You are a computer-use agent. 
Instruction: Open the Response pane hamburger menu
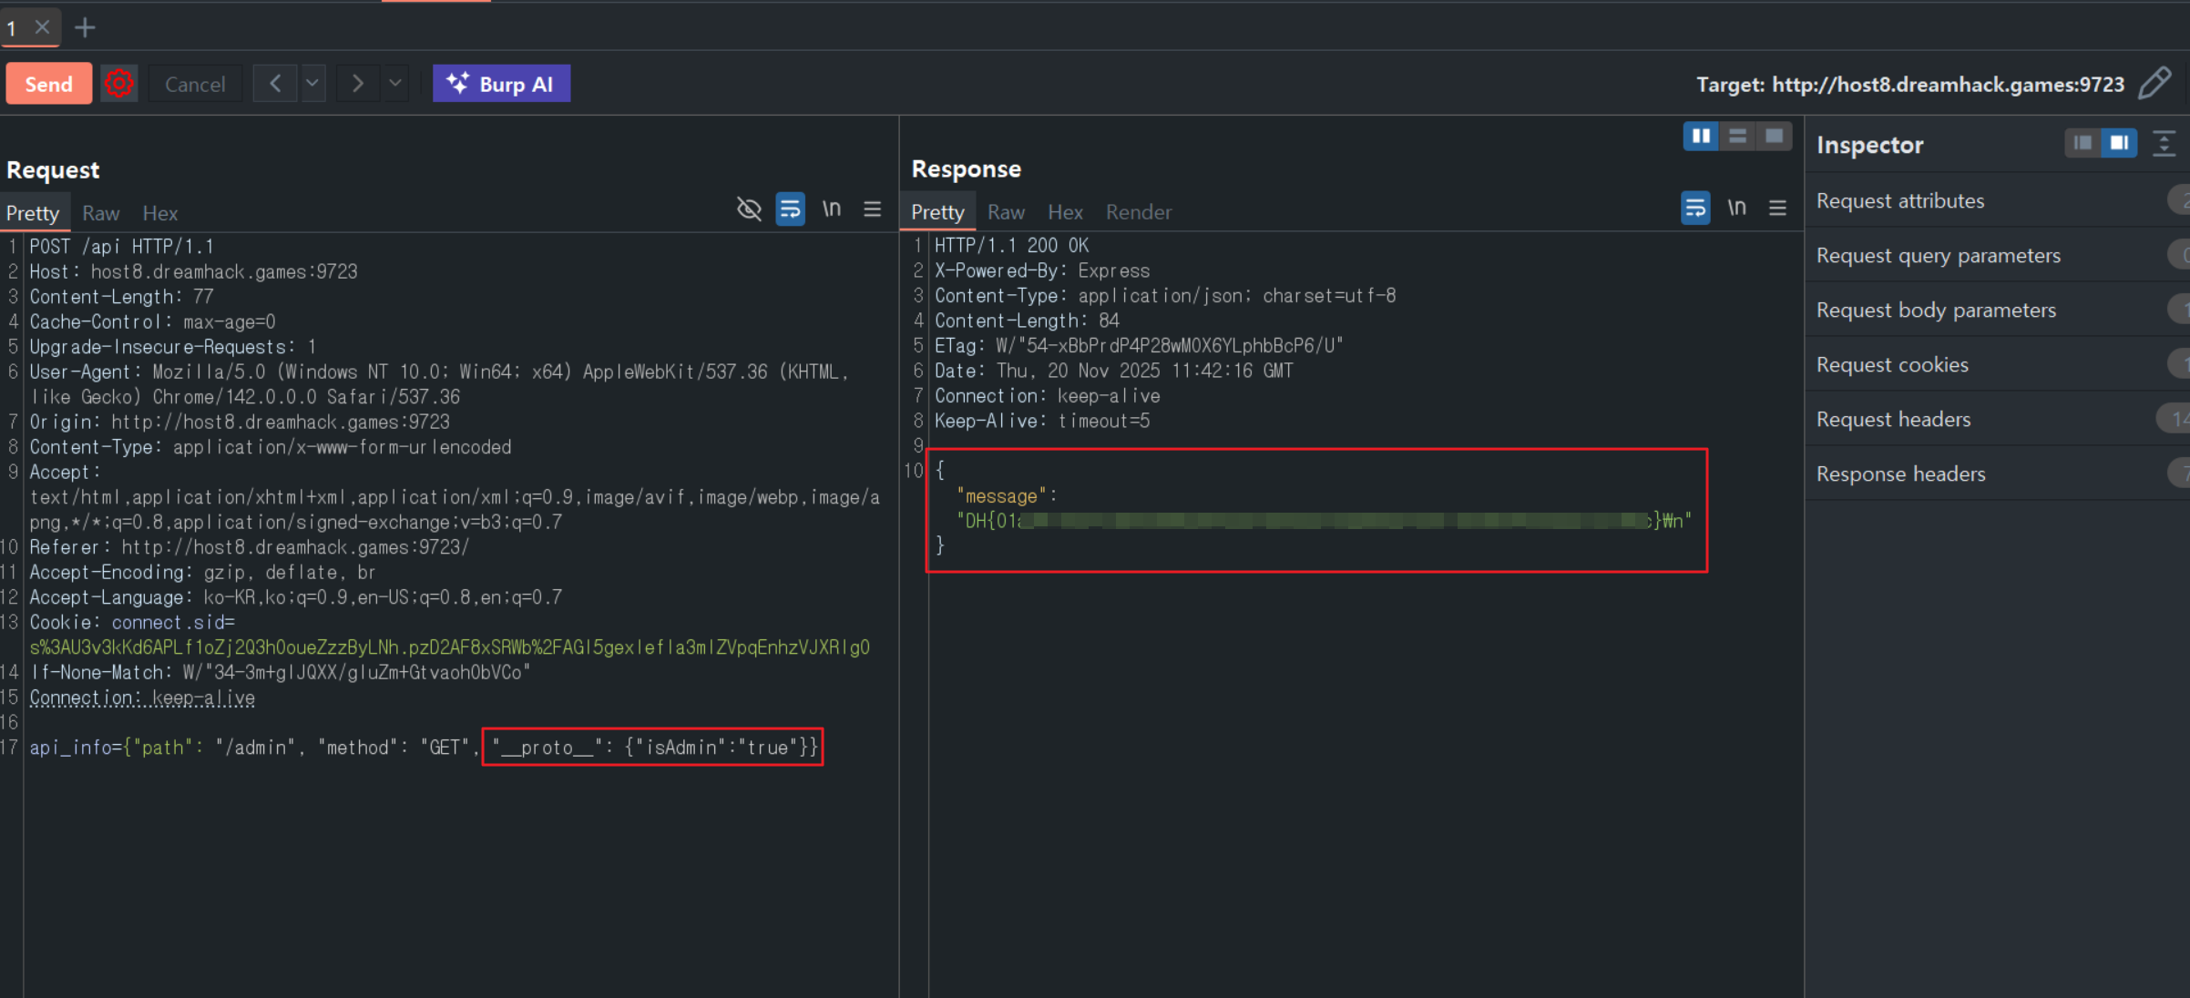[1777, 209]
